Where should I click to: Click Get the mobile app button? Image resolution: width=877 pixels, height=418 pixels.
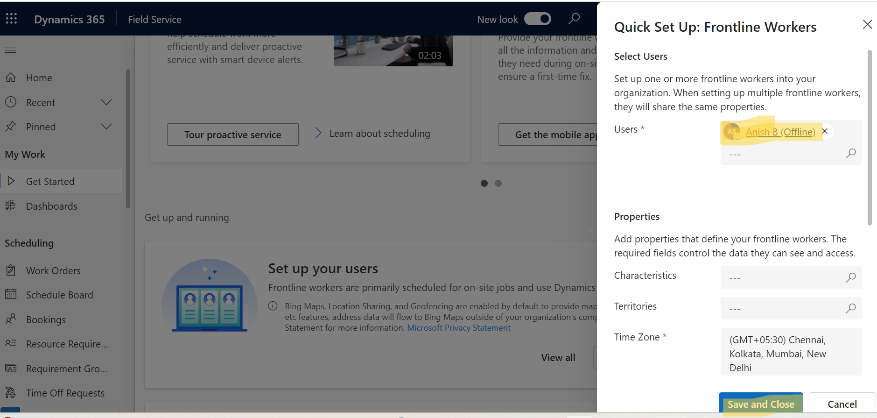tap(547, 135)
